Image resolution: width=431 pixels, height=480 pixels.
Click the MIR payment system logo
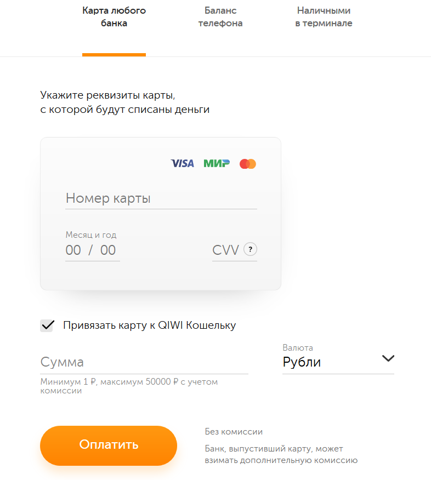[x=217, y=163]
